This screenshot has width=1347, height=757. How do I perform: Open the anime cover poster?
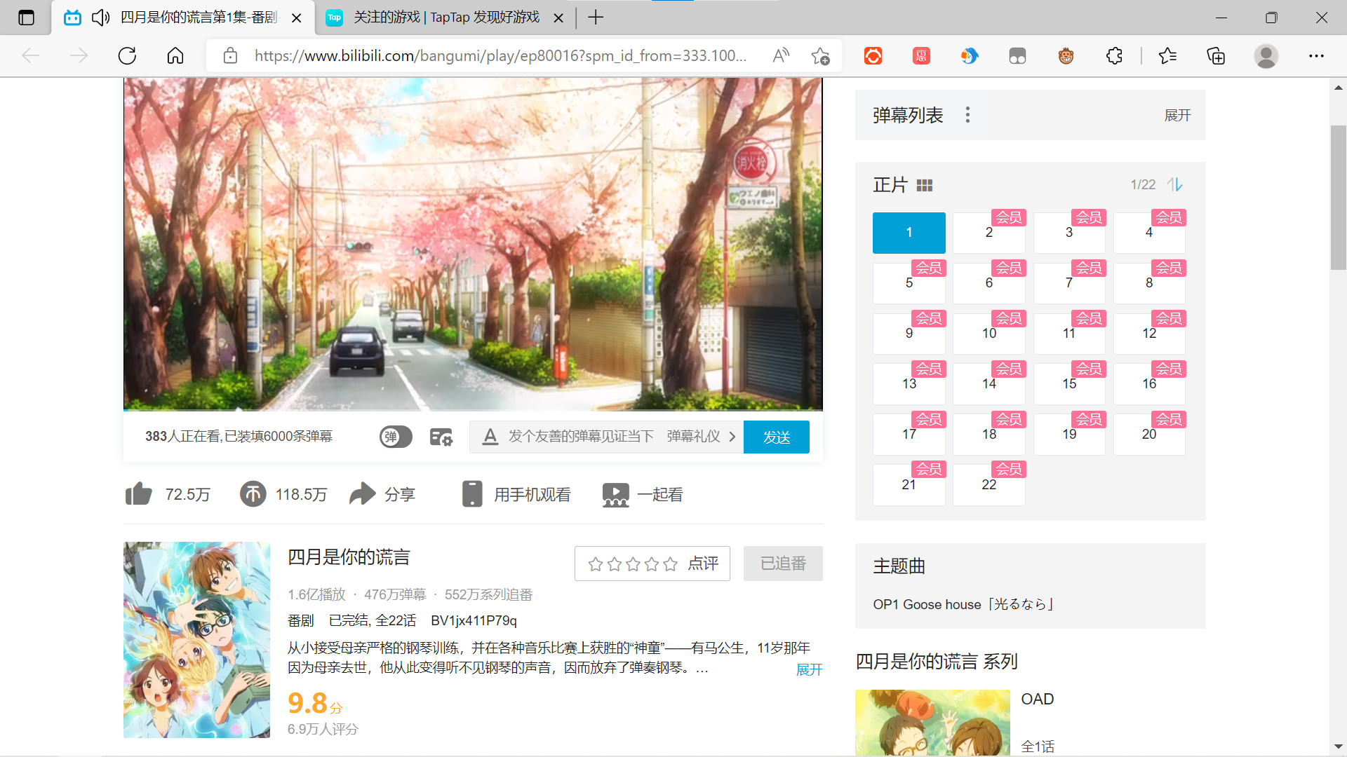196,639
